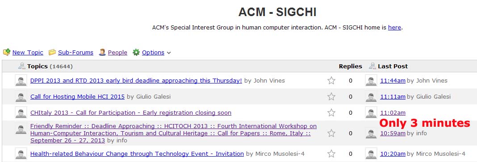This screenshot has width=477, height=162.
Task: Click the New Topic plus icon
Action: pos(7,52)
